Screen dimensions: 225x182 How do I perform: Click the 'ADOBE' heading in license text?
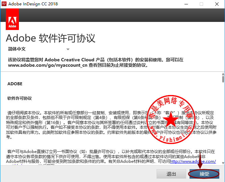click(x=15, y=84)
